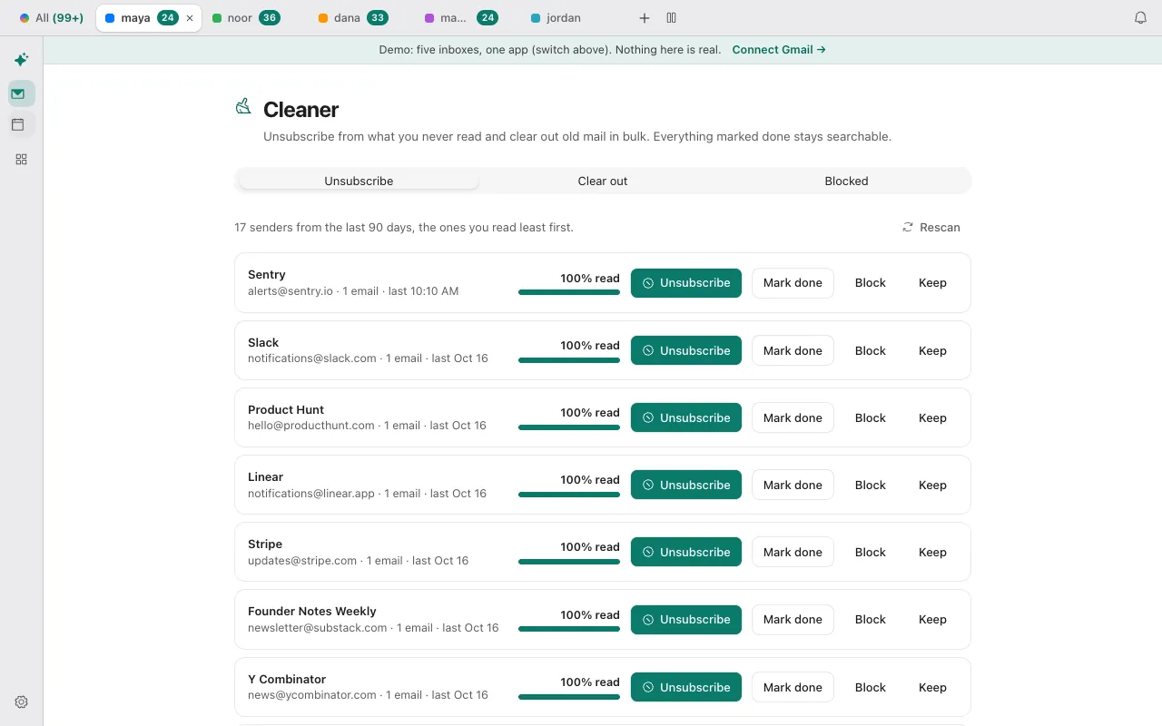Select the Blocked segment
1162x726 pixels.
(x=846, y=181)
